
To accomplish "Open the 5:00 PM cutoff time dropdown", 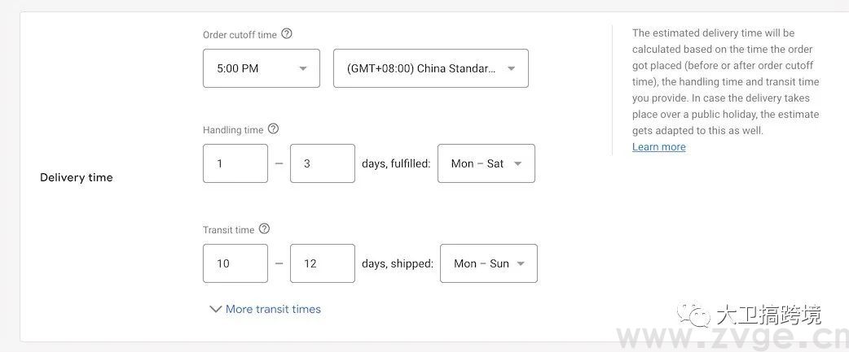I will tap(261, 68).
